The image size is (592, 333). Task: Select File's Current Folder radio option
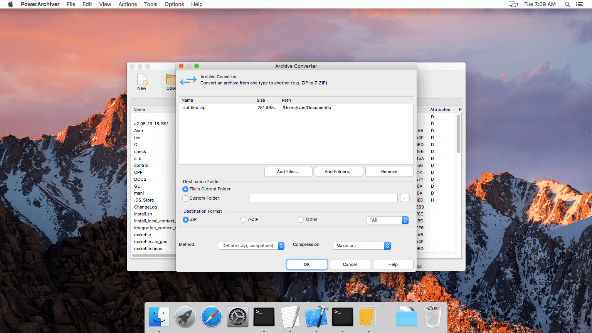point(185,189)
